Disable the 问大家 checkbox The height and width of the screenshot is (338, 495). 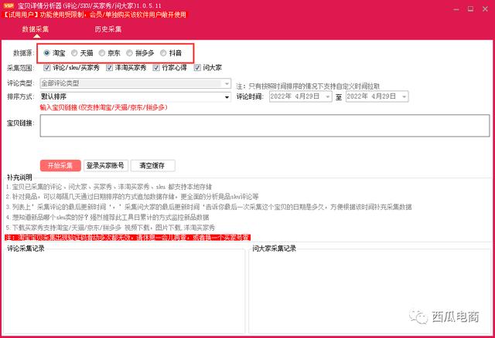(197, 68)
